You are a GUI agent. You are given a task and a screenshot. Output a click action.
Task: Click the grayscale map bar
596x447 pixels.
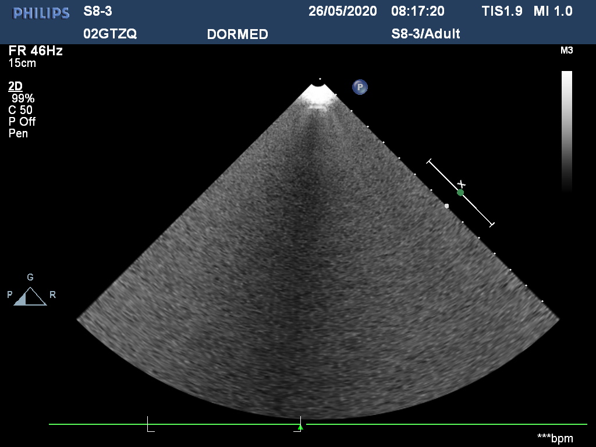(566, 131)
